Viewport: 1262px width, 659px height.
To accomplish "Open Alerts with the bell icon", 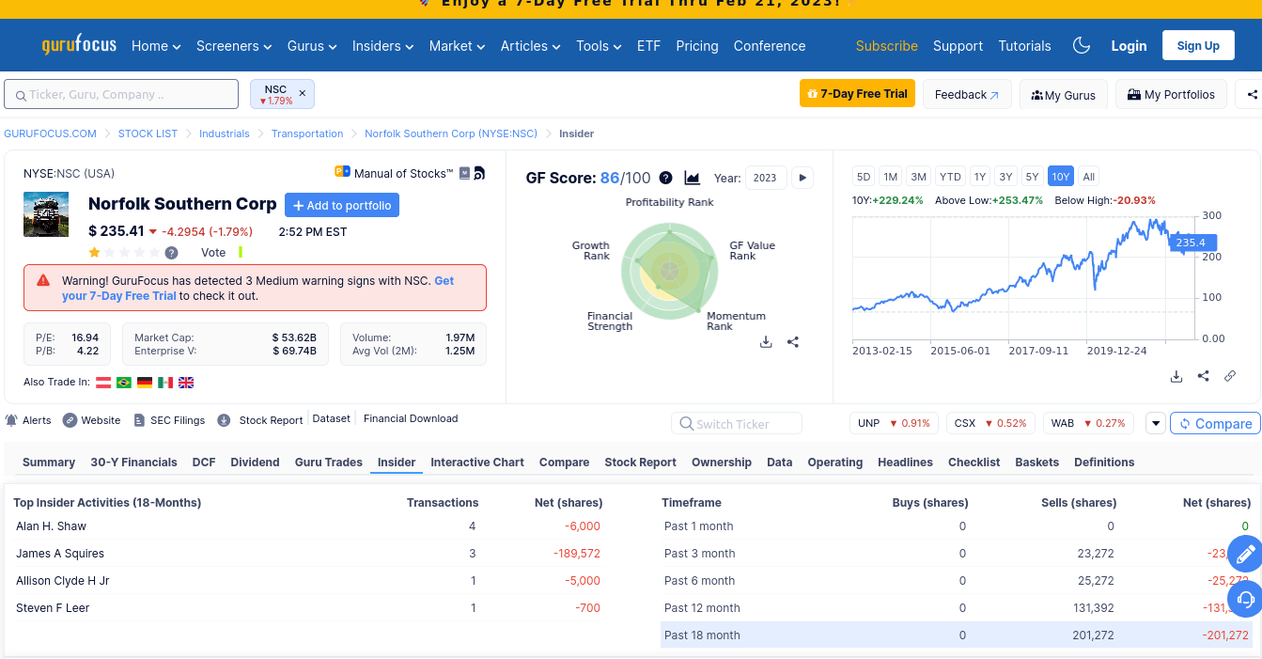I will (11, 420).
